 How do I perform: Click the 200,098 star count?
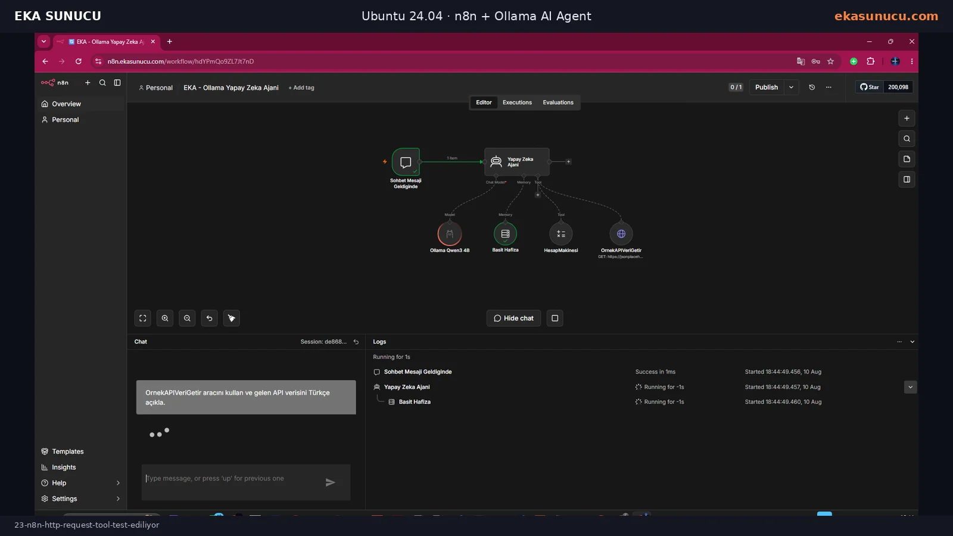tap(898, 87)
